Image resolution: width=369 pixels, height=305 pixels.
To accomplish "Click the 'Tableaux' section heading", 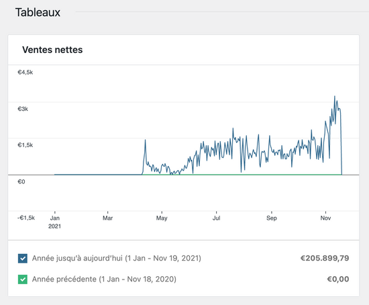I will (x=38, y=12).
